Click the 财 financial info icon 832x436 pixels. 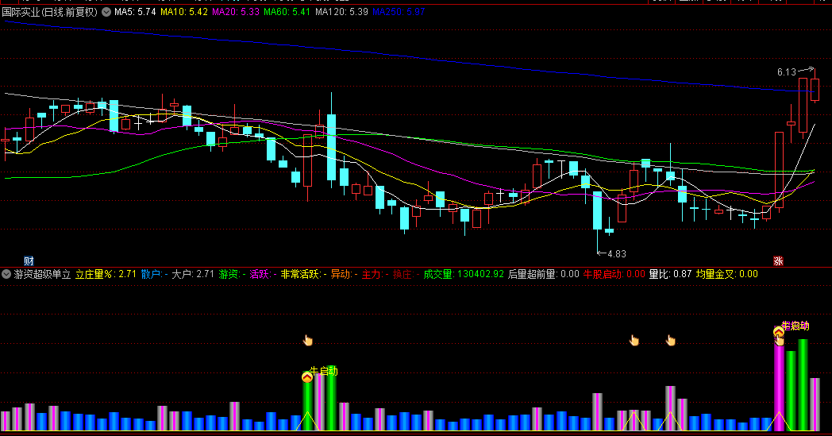click(x=29, y=260)
